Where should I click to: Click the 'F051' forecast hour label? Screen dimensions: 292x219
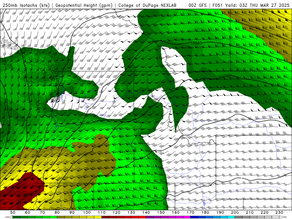click(x=218, y=5)
